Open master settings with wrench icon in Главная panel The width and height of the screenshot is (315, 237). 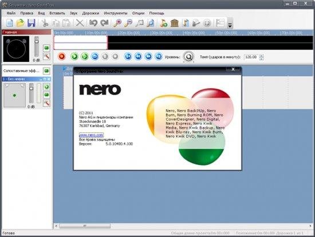pyautogui.click(x=46, y=57)
